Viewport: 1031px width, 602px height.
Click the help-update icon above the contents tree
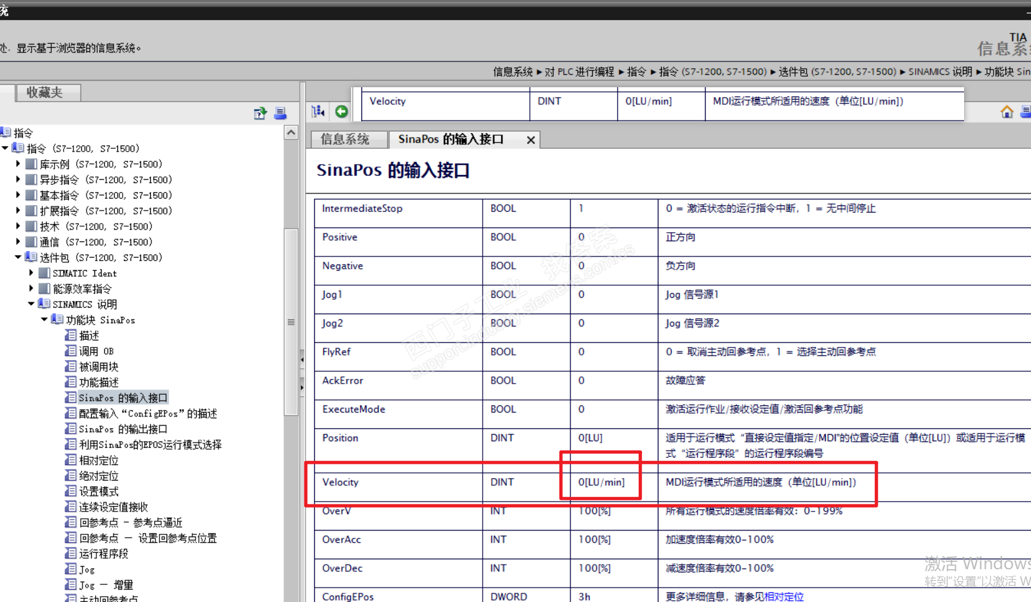click(260, 113)
